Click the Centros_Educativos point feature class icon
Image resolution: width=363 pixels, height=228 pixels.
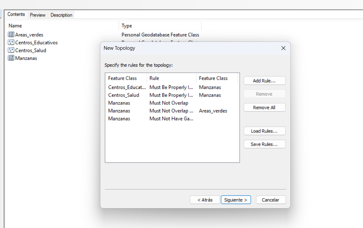[11, 43]
